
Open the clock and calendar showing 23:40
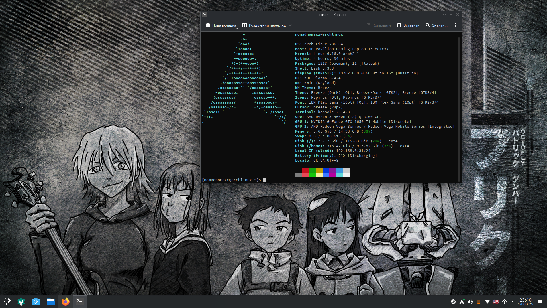click(525, 302)
